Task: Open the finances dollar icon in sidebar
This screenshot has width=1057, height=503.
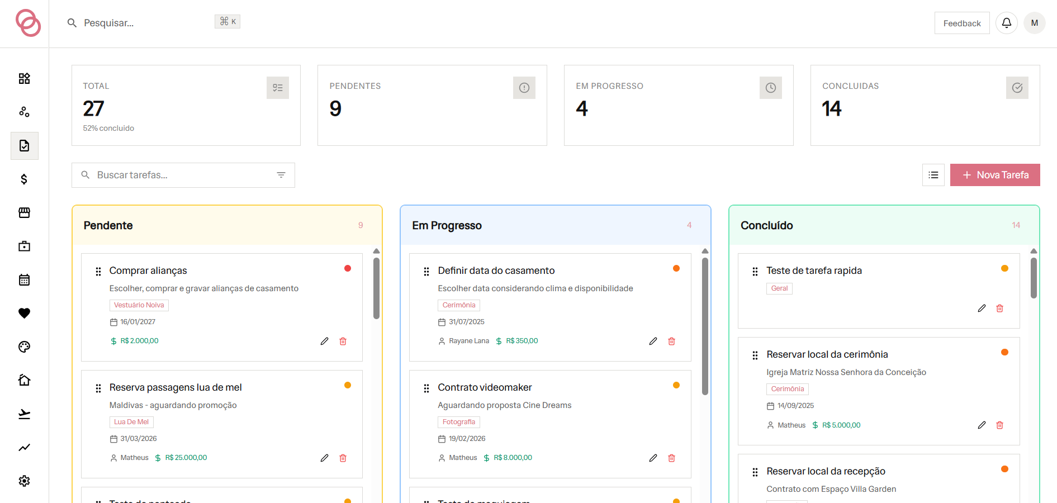Action: (x=24, y=179)
